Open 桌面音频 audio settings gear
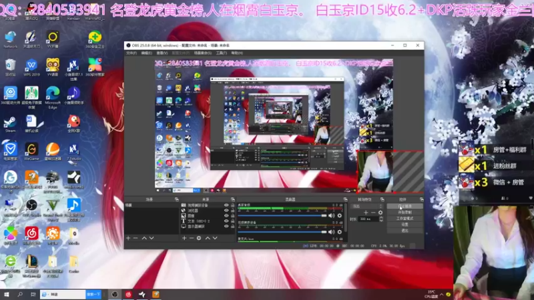This screenshot has width=534, height=300. click(340, 215)
